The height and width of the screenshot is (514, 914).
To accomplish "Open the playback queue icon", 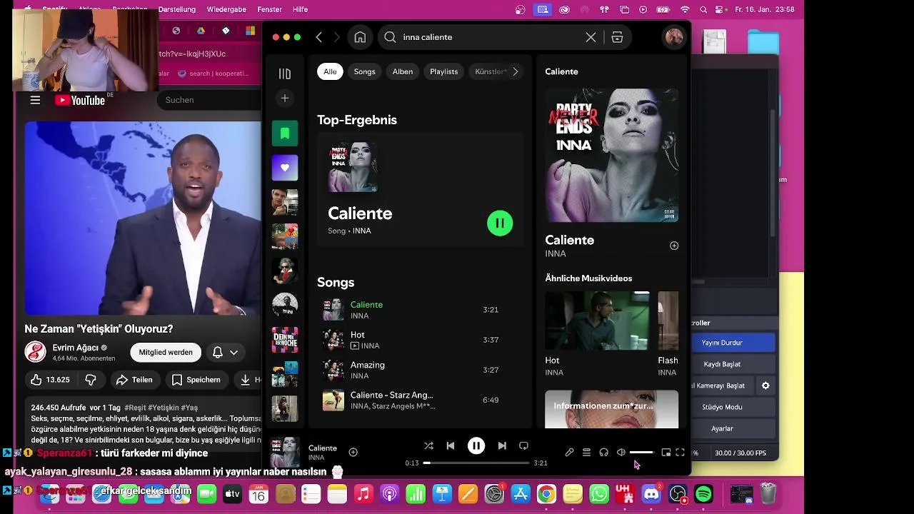I will pyautogui.click(x=586, y=452).
